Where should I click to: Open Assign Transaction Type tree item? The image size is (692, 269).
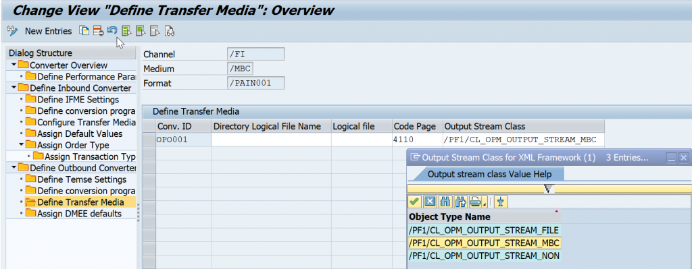point(91,156)
